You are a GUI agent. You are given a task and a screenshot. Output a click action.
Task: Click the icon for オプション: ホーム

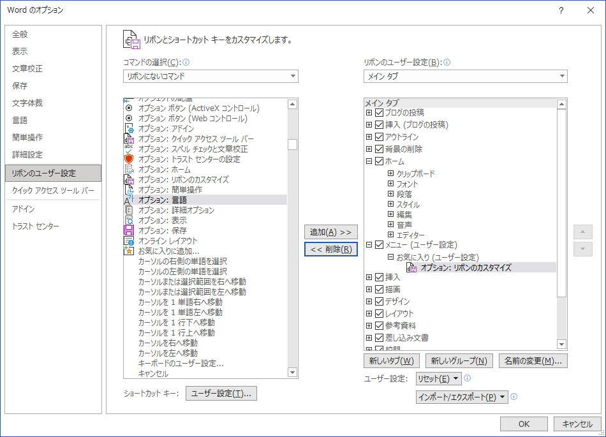[x=129, y=169]
